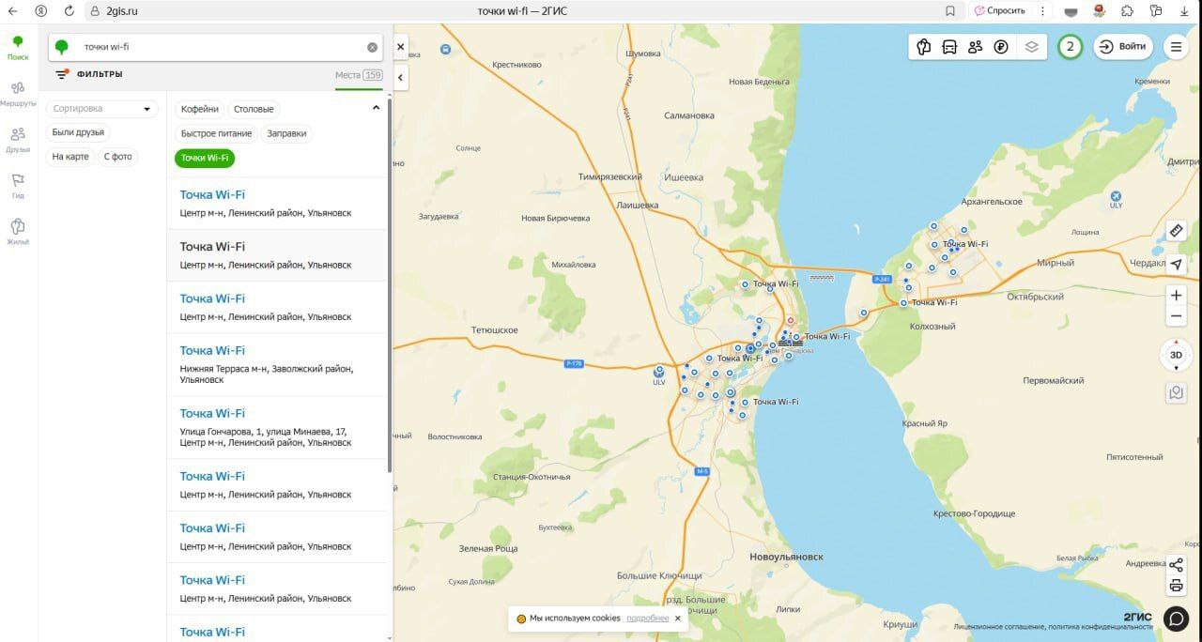
Task: Open the Гид guide section
Action: pos(18,186)
